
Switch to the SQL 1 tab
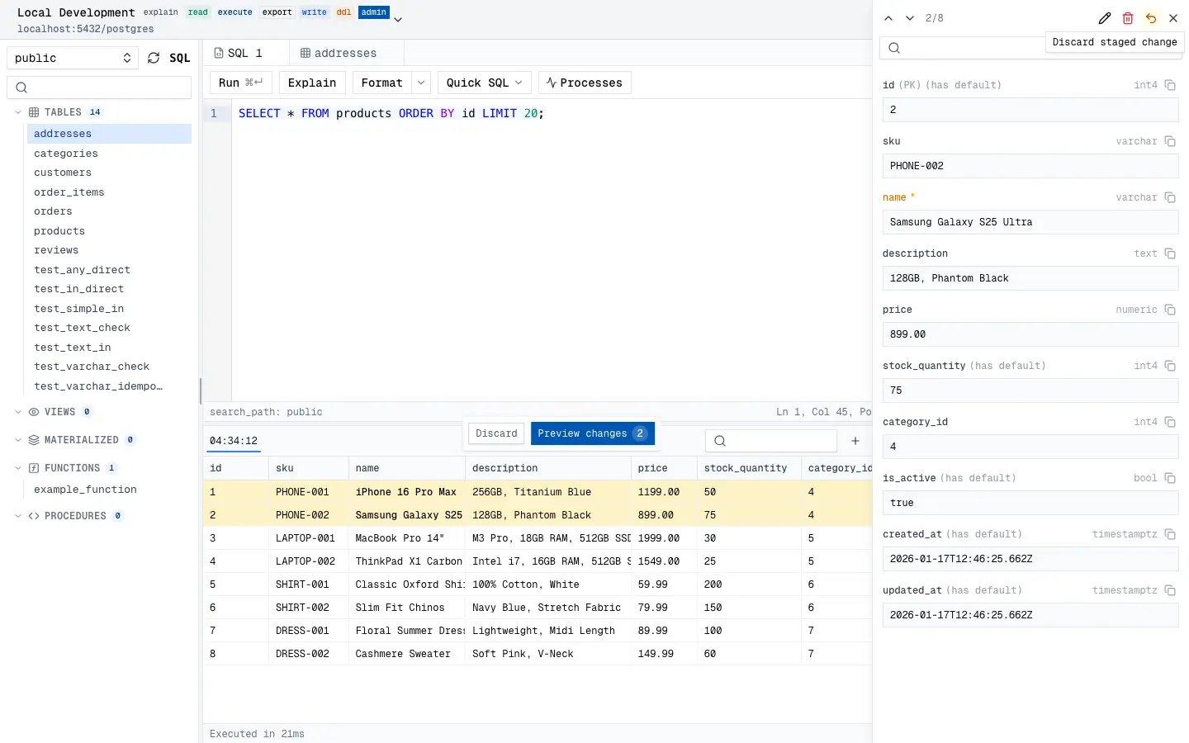click(239, 53)
